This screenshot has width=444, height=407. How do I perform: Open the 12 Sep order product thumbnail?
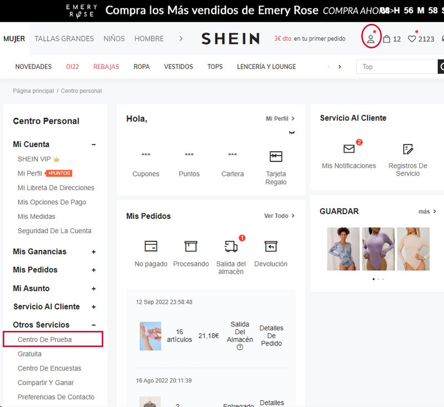pyautogui.click(x=150, y=336)
